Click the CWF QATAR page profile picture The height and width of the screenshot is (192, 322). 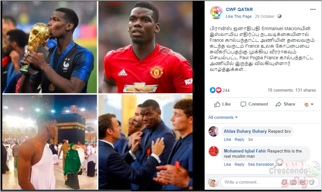click(216, 12)
